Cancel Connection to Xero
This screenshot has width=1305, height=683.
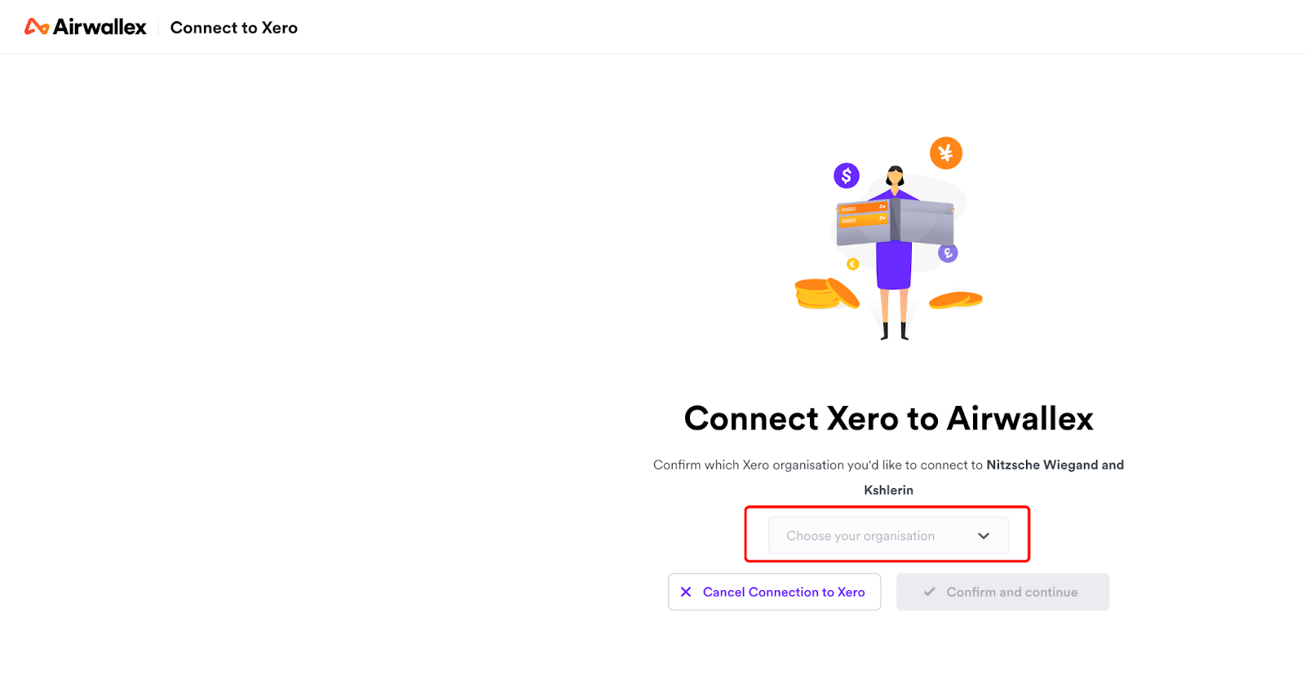click(x=774, y=592)
